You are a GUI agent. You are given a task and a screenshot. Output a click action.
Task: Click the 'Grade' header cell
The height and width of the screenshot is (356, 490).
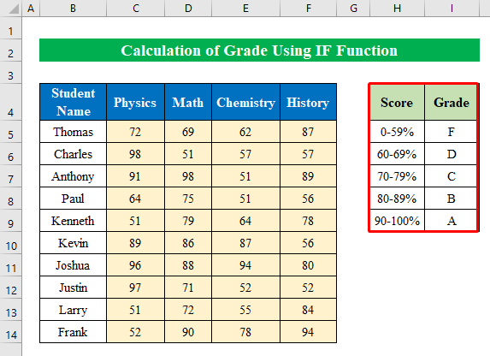451,103
